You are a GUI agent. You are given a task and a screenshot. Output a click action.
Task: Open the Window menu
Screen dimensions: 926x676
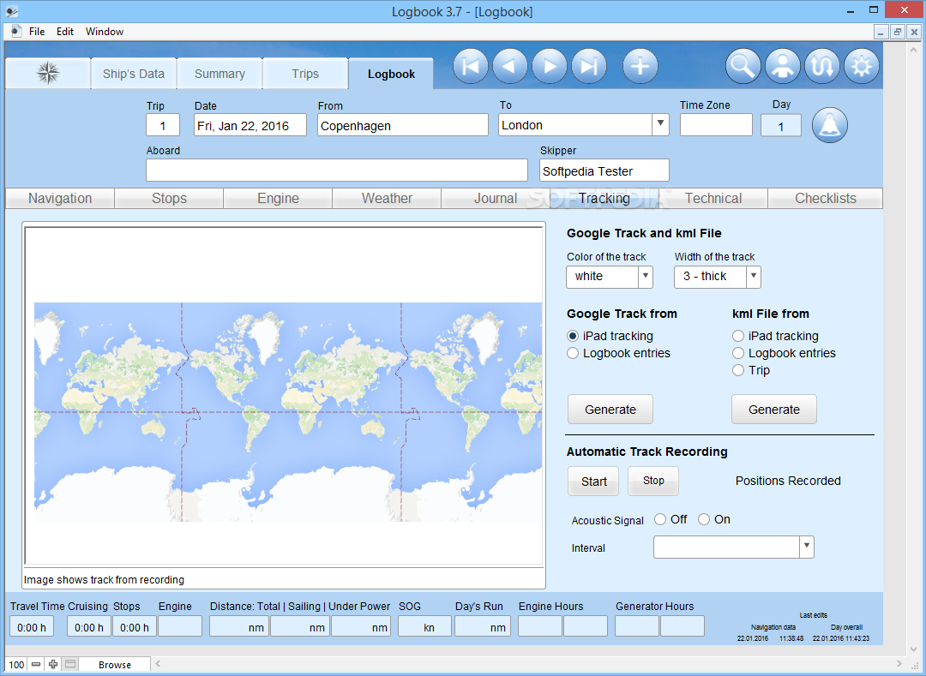pyautogui.click(x=105, y=31)
